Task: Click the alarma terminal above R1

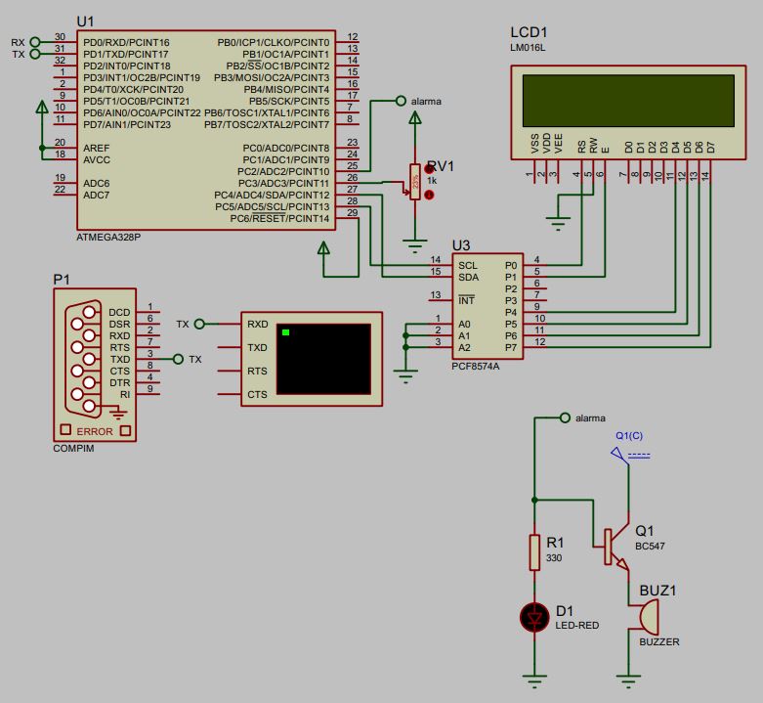Action: (565, 417)
